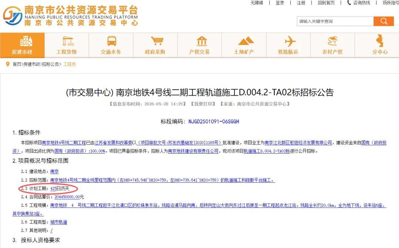Click the 场所指引 link
The height and width of the screenshot is (248, 399).
coord(391,3)
